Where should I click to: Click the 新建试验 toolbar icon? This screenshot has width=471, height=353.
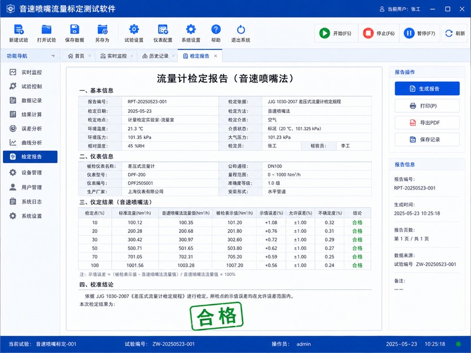coord(19,29)
